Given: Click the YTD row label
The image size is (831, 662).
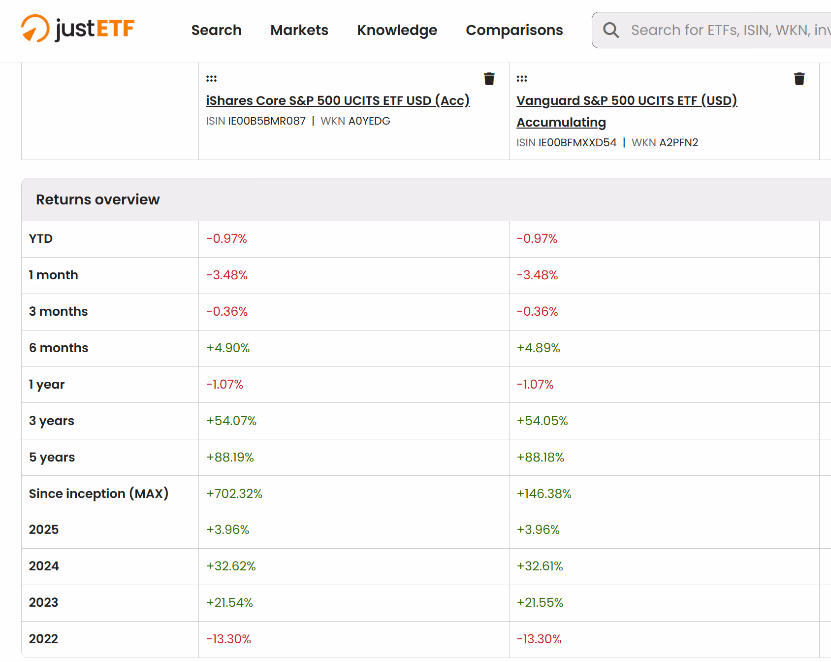Looking at the screenshot, I should tap(41, 239).
